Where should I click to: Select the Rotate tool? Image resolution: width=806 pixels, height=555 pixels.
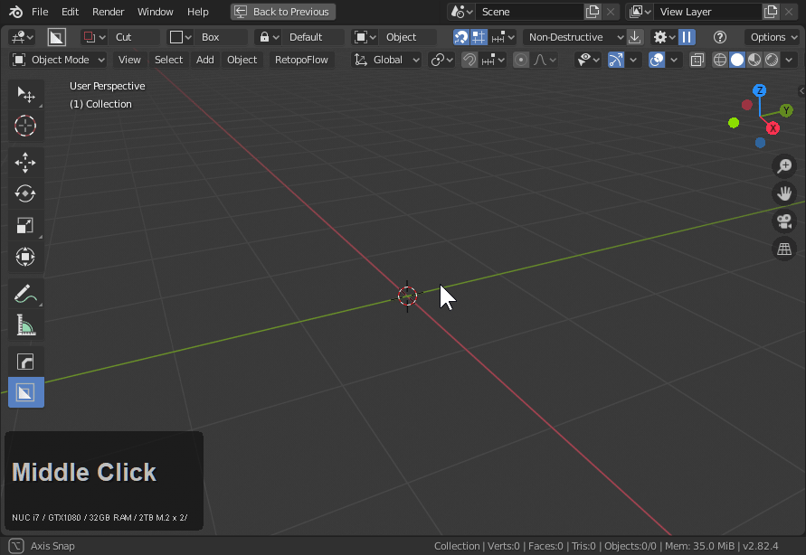pyautogui.click(x=25, y=193)
